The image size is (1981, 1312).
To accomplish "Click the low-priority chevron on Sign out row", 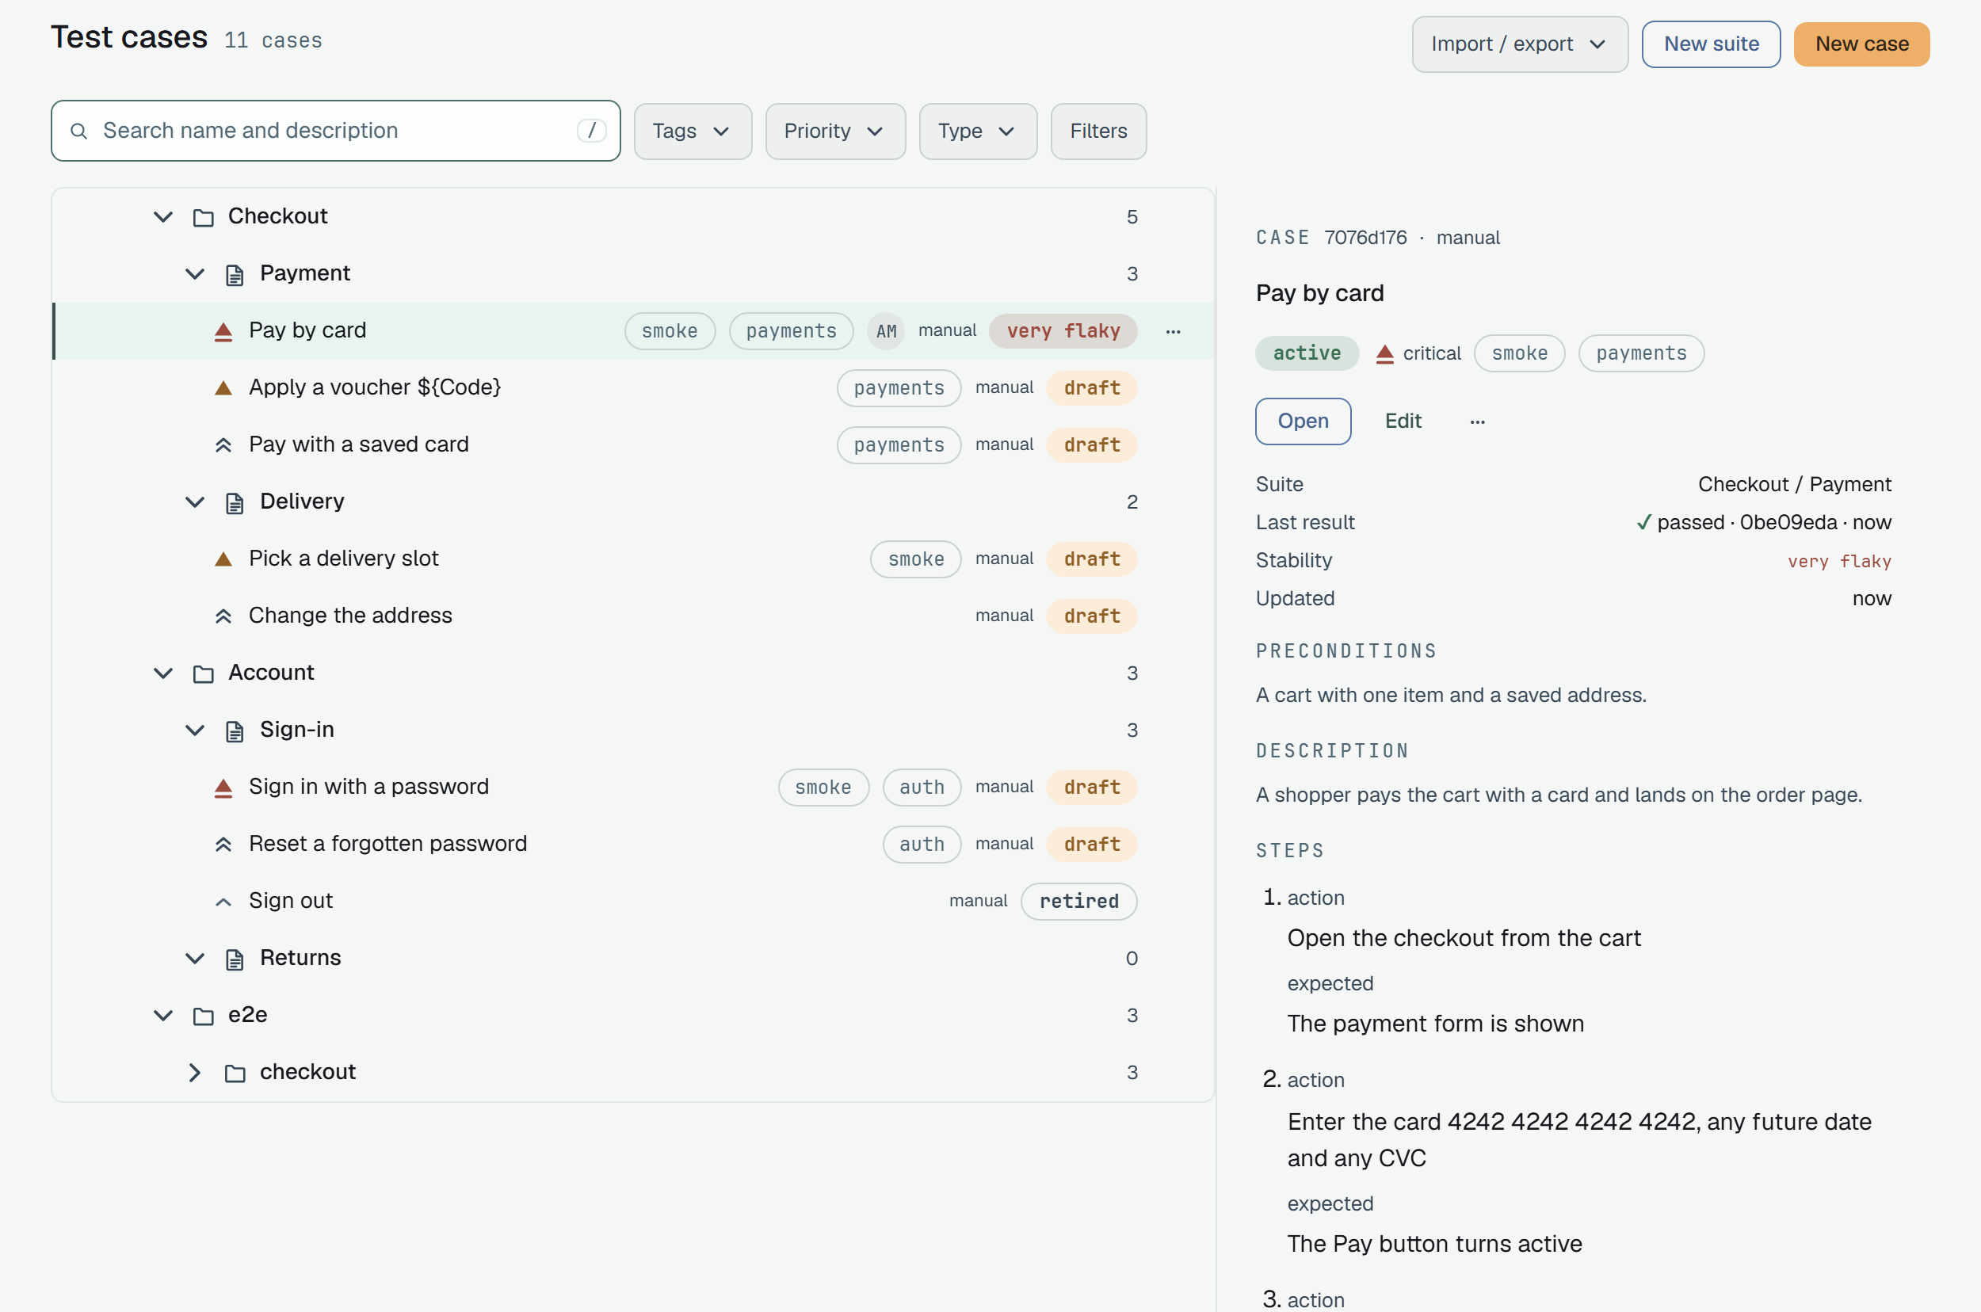I will click(223, 902).
